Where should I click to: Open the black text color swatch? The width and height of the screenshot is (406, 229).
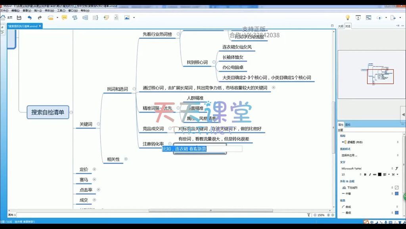coord(379,174)
